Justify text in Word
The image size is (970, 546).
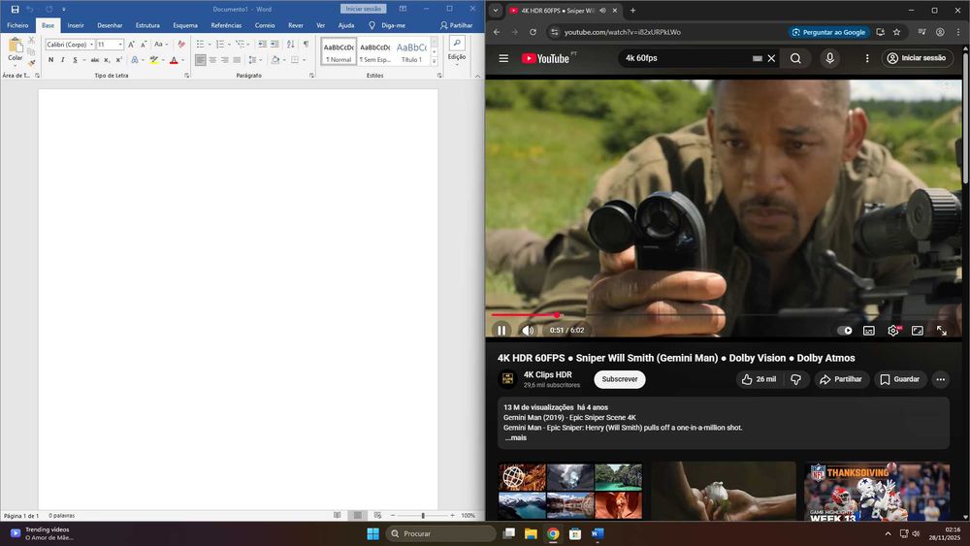(237, 60)
